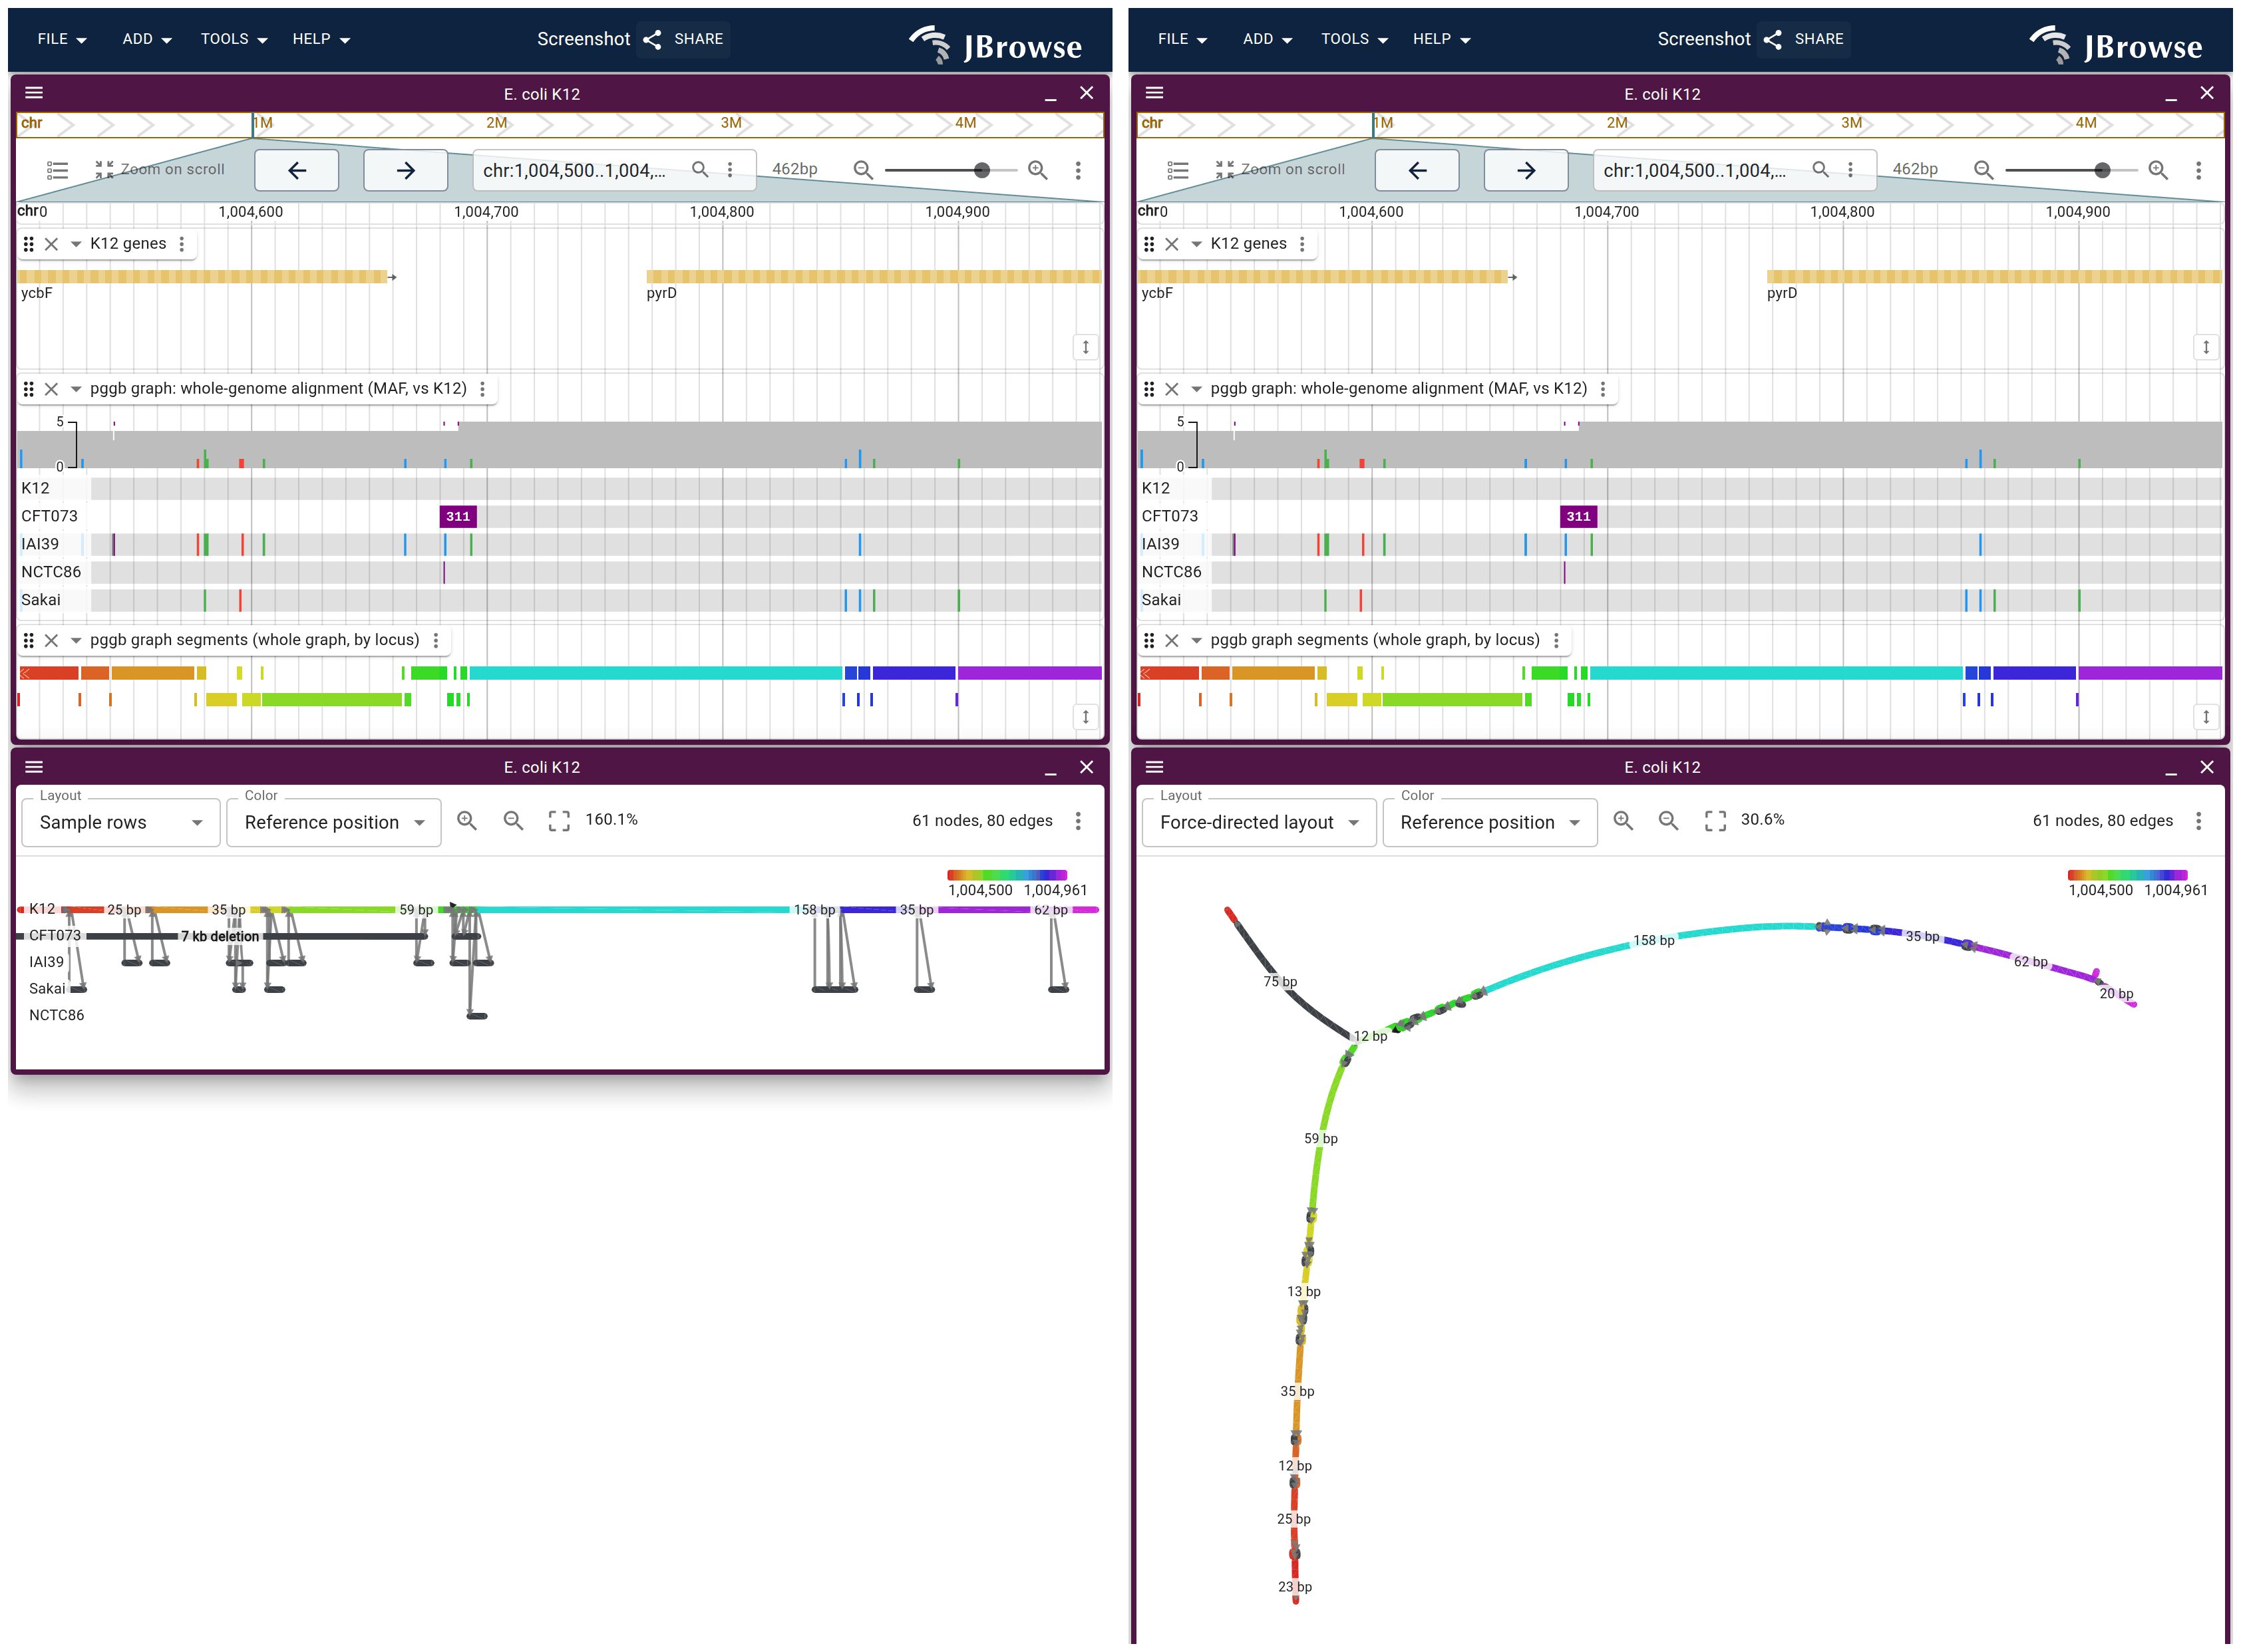The image size is (2241, 1652).
Task: Click search magnifier in left location box
Action: (700, 170)
